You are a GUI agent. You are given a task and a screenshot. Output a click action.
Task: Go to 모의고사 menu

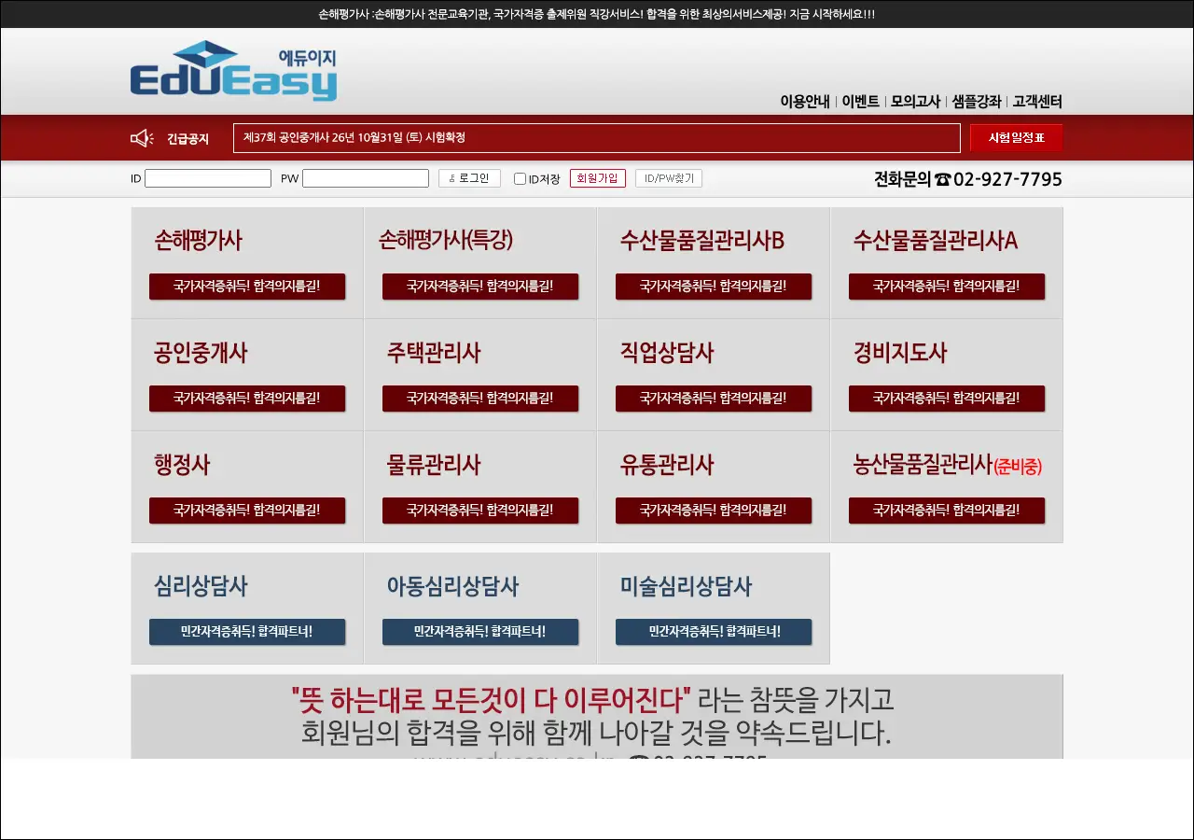(915, 101)
